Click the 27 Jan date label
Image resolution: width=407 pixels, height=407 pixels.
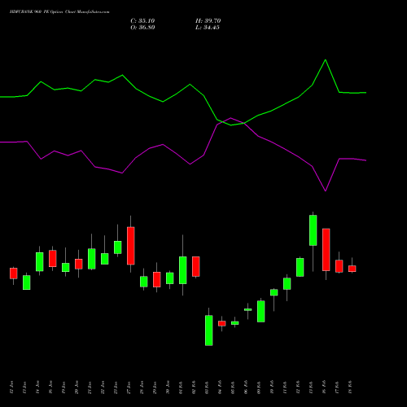click(129, 387)
